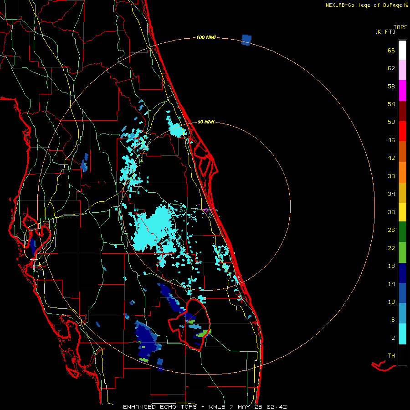Image resolution: width=410 pixels, height=410 pixels.
Task: Click the '26' legend value
Action: [391, 230]
